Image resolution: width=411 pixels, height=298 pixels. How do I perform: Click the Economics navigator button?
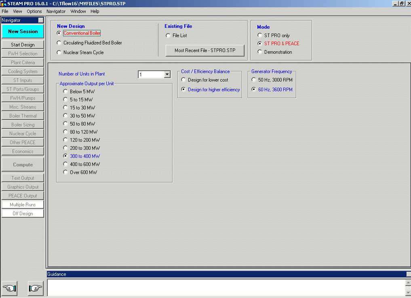tap(23, 151)
